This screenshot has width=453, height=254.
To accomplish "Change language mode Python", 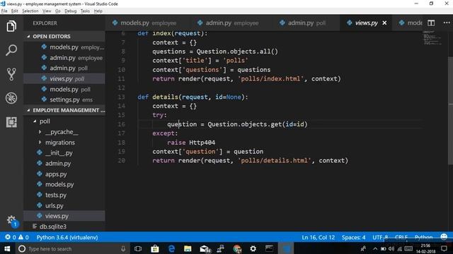I will click(x=423, y=237).
